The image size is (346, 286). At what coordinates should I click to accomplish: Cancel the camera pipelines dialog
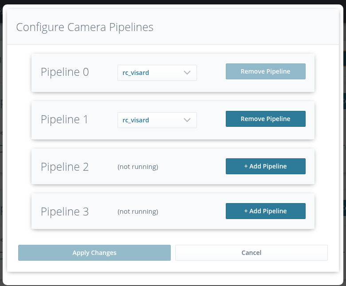(251, 253)
